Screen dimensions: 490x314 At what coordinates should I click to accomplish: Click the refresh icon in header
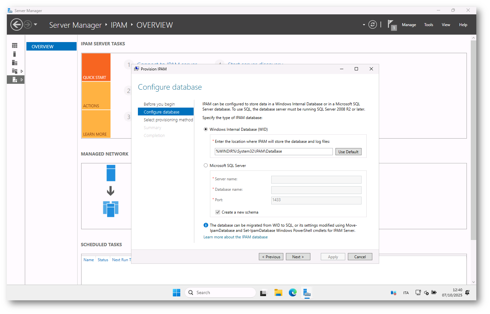click(x=372, y=24)
